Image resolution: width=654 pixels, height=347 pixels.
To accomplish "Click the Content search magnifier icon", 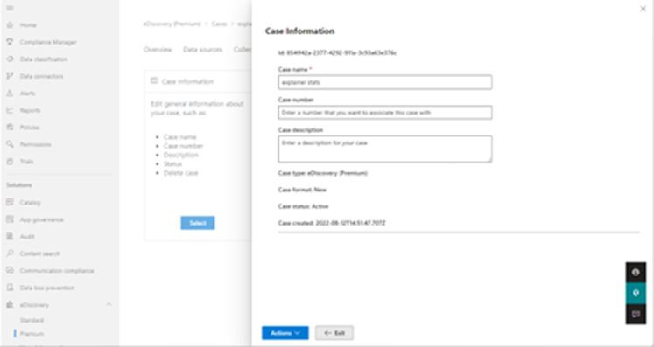I will (x=10, y=253).
